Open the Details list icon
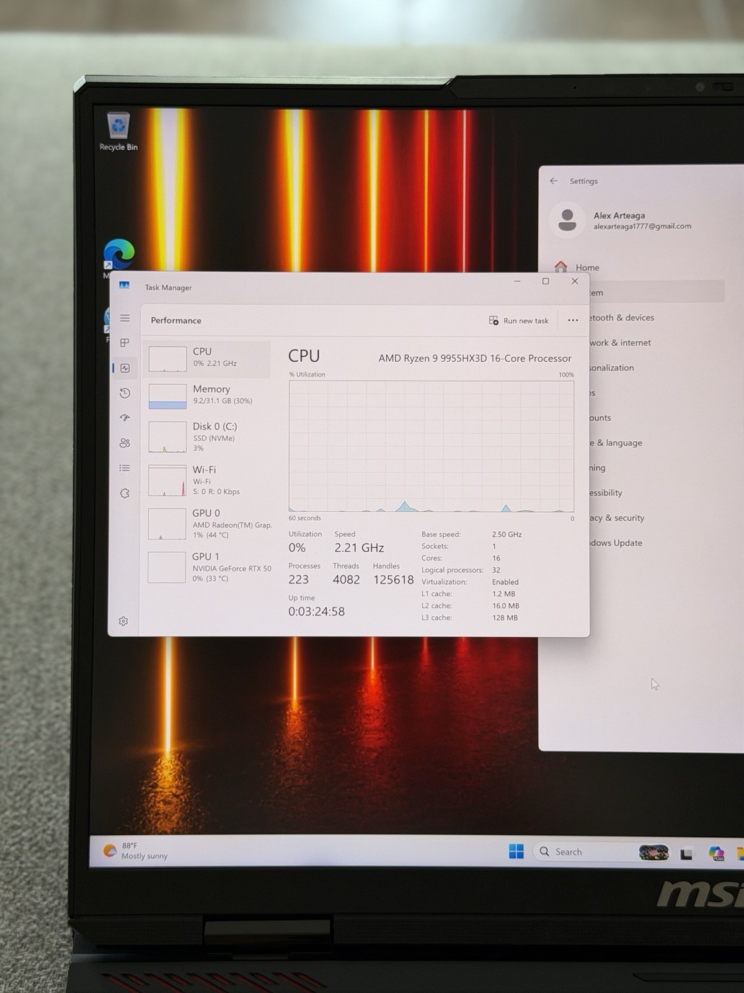The width and height of the screenshot is (744, 993). [125, 468]
